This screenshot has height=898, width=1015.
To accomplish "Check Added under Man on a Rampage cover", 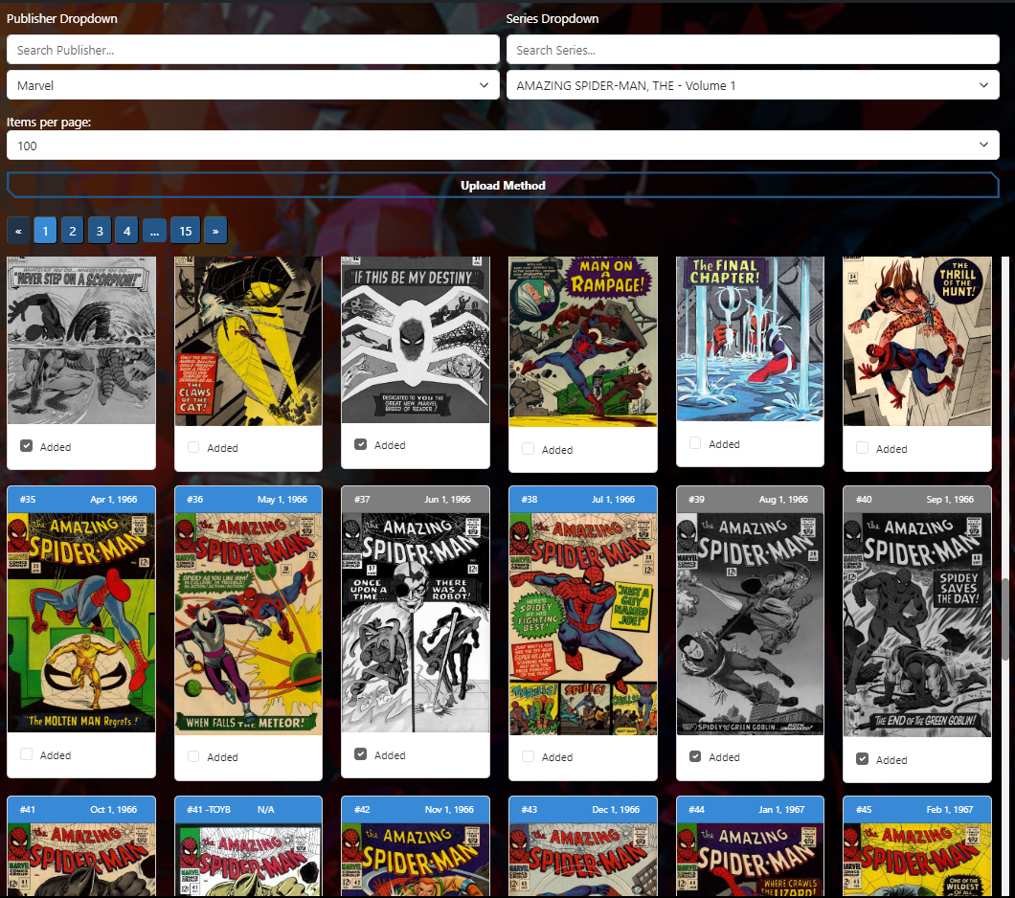I will coord(529,449).
